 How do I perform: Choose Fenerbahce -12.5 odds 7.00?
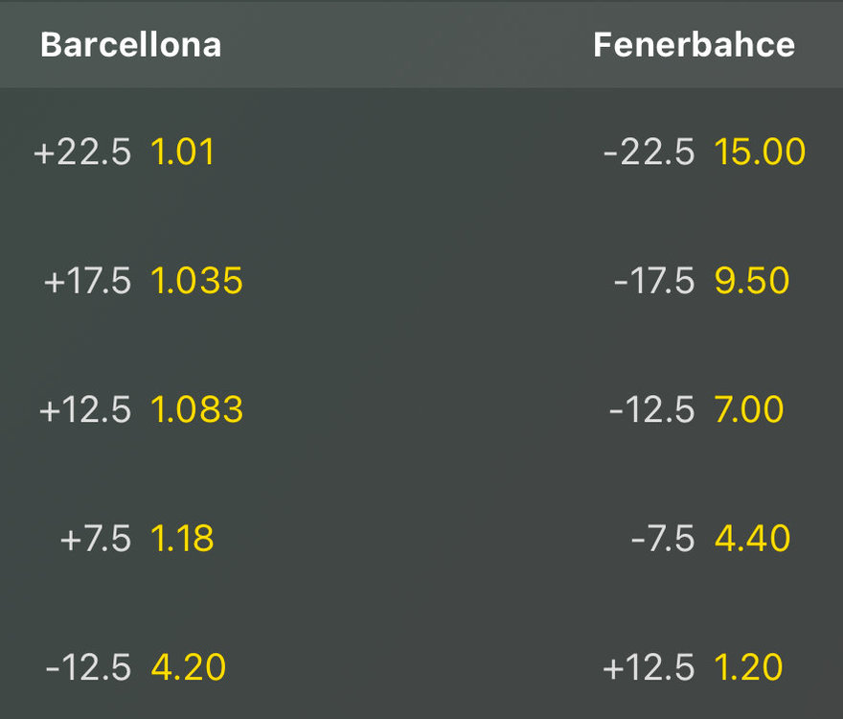point(696,409)
